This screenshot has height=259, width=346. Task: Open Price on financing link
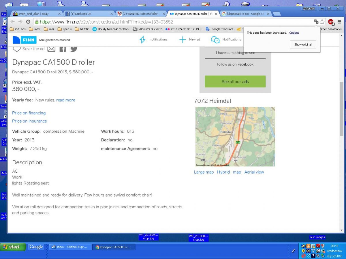29,113
